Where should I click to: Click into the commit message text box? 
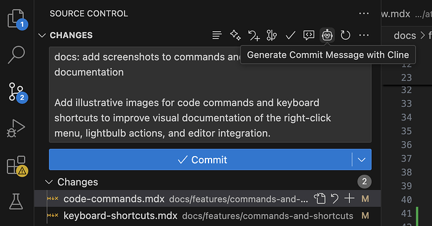[x=210, y=95]
